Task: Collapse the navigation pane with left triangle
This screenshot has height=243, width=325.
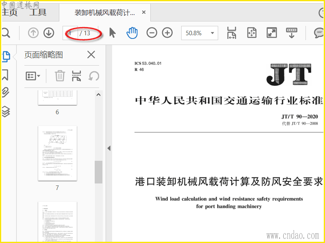Action: (109, 148)
